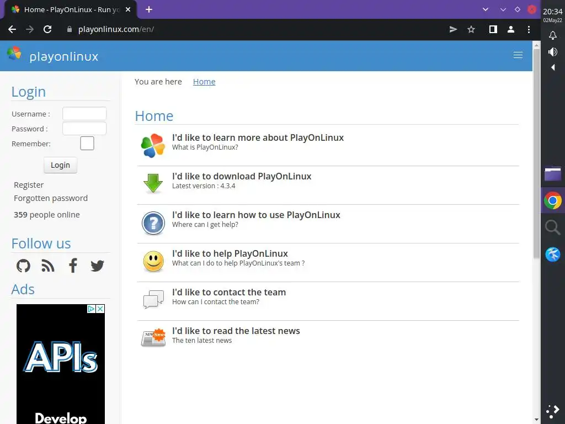Open a new browser tab
The image size is (565, 424).
coord(149,10)
